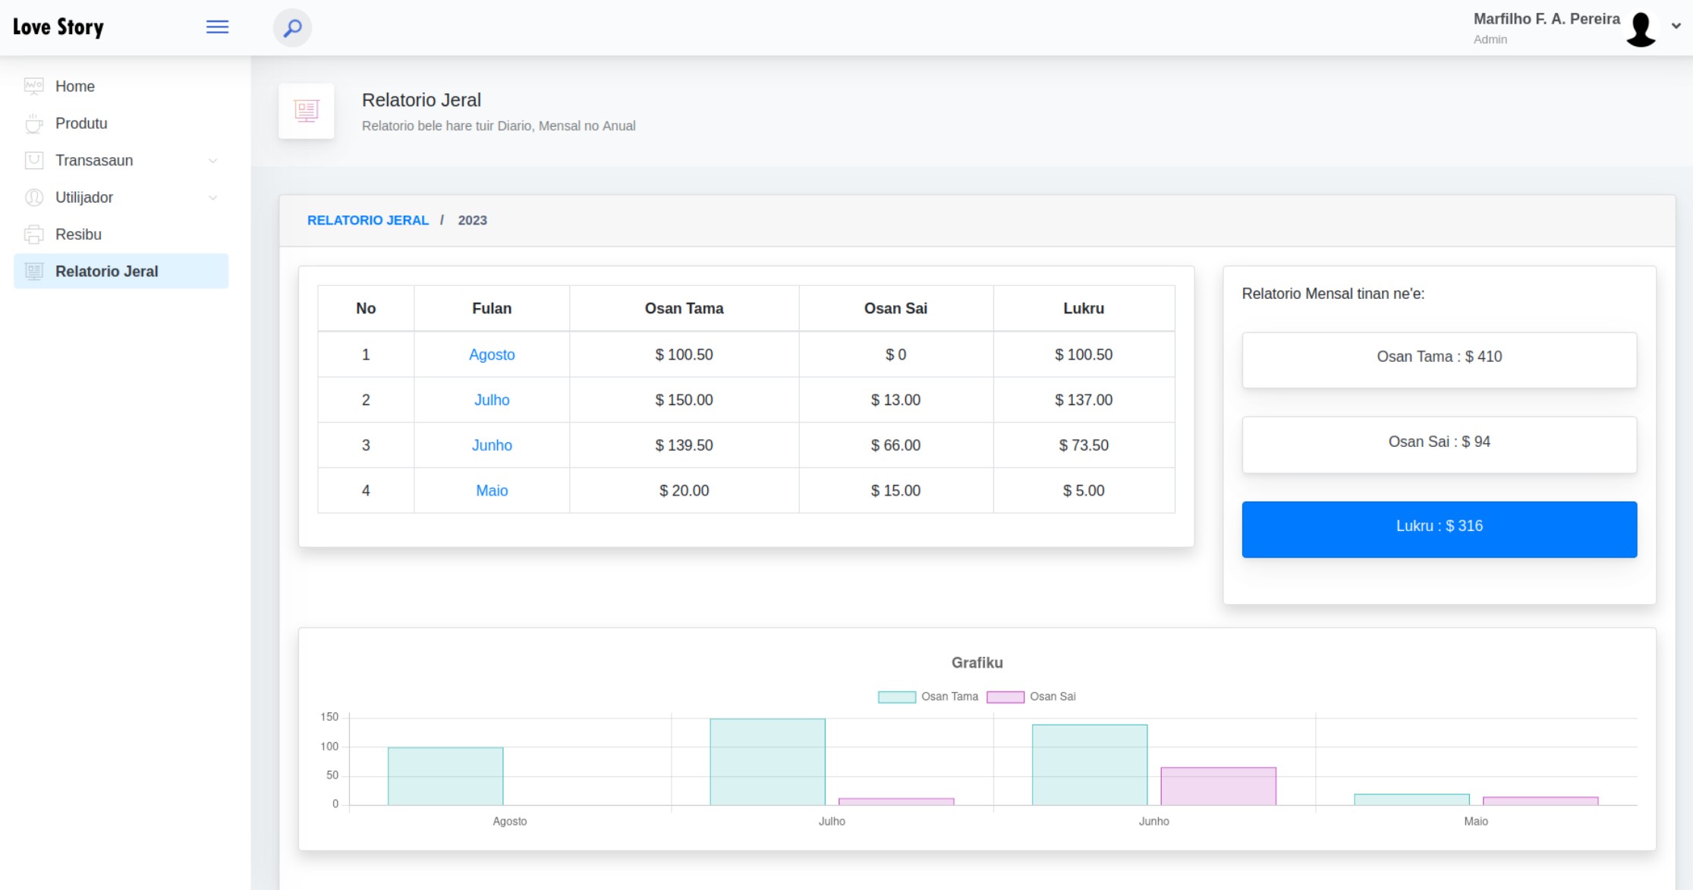Expand the Transasaun submenu chevron
The height and width of the screenshot is (890, 1693).
point(213,161)
